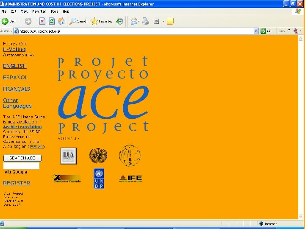Go to the Home page icon
Screen dimensions: 305x229
(61, 21)
